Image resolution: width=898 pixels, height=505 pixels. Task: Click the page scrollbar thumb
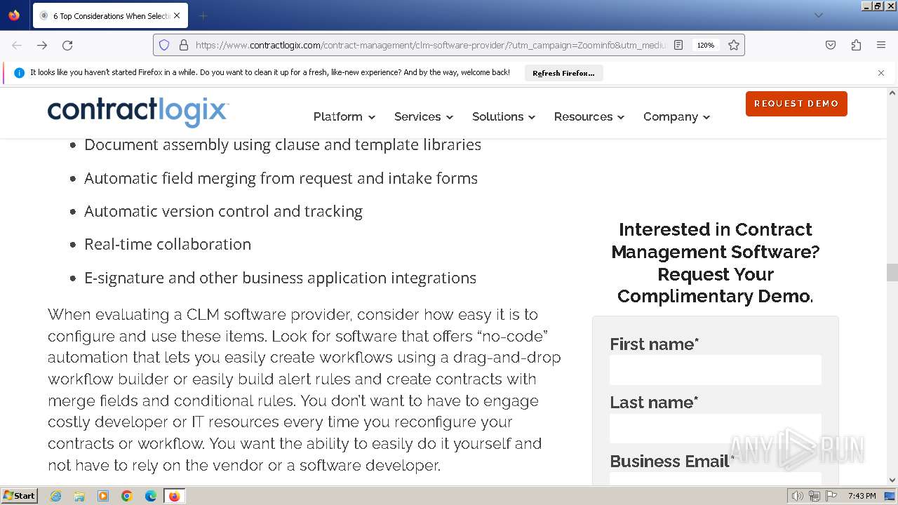(x=892, y=272)
